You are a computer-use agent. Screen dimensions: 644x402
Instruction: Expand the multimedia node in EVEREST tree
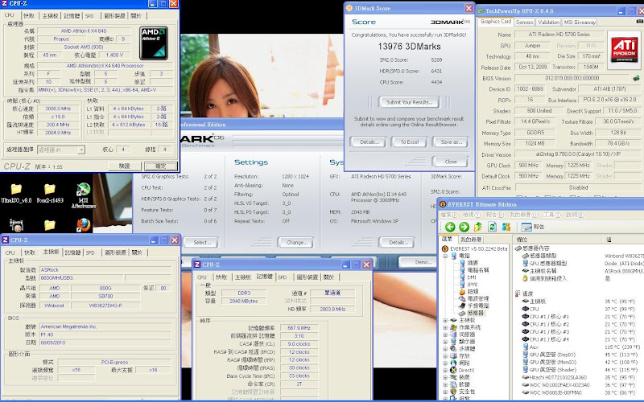(445, 349)
